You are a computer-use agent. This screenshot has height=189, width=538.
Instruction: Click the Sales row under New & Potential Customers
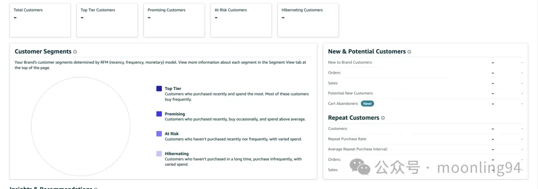coord(425,83)
